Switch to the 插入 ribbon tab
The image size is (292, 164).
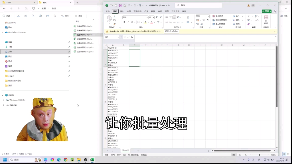[x=121, y=11]
